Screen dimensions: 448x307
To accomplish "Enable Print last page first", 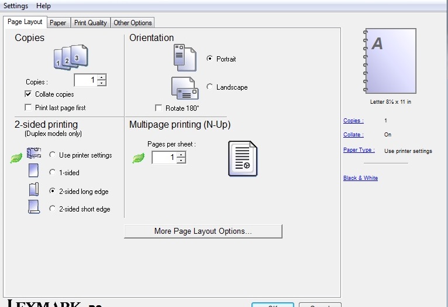I will [28, 108].
